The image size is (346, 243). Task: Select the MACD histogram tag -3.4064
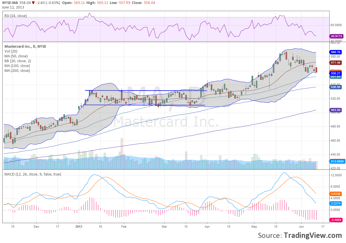337,220
